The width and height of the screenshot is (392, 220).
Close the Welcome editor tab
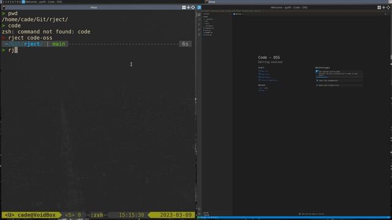tap(243, 14)
